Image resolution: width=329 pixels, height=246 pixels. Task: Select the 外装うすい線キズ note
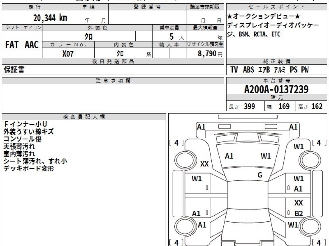(x=29, y=131)
